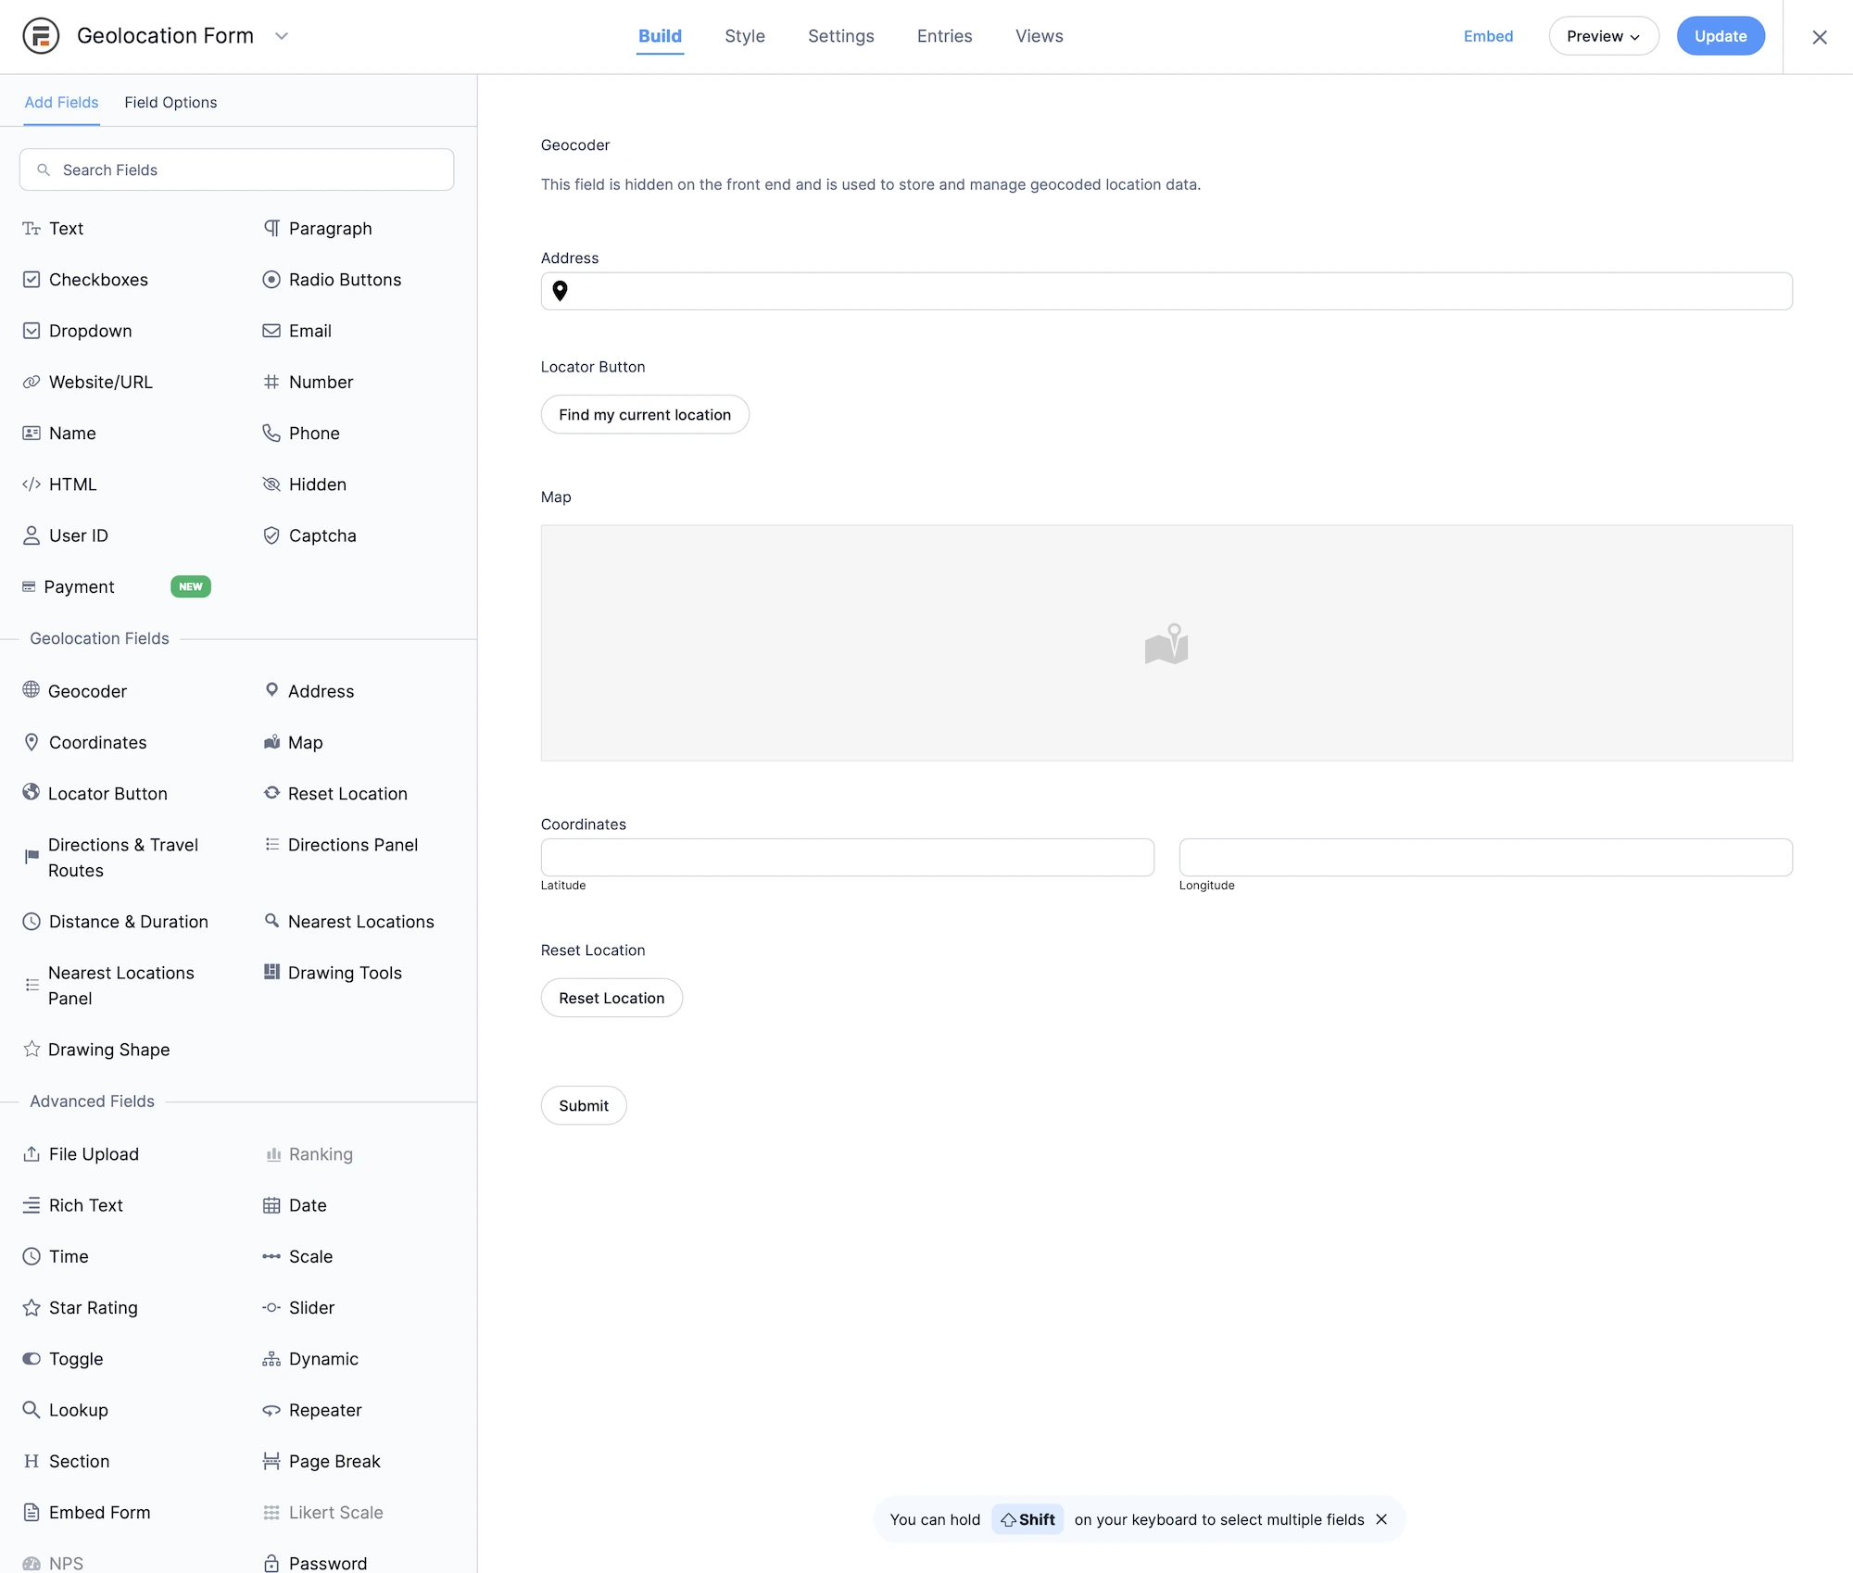Click the Reset Location refresh icon
1853x1573 pixels.
[x=271, y=793]
